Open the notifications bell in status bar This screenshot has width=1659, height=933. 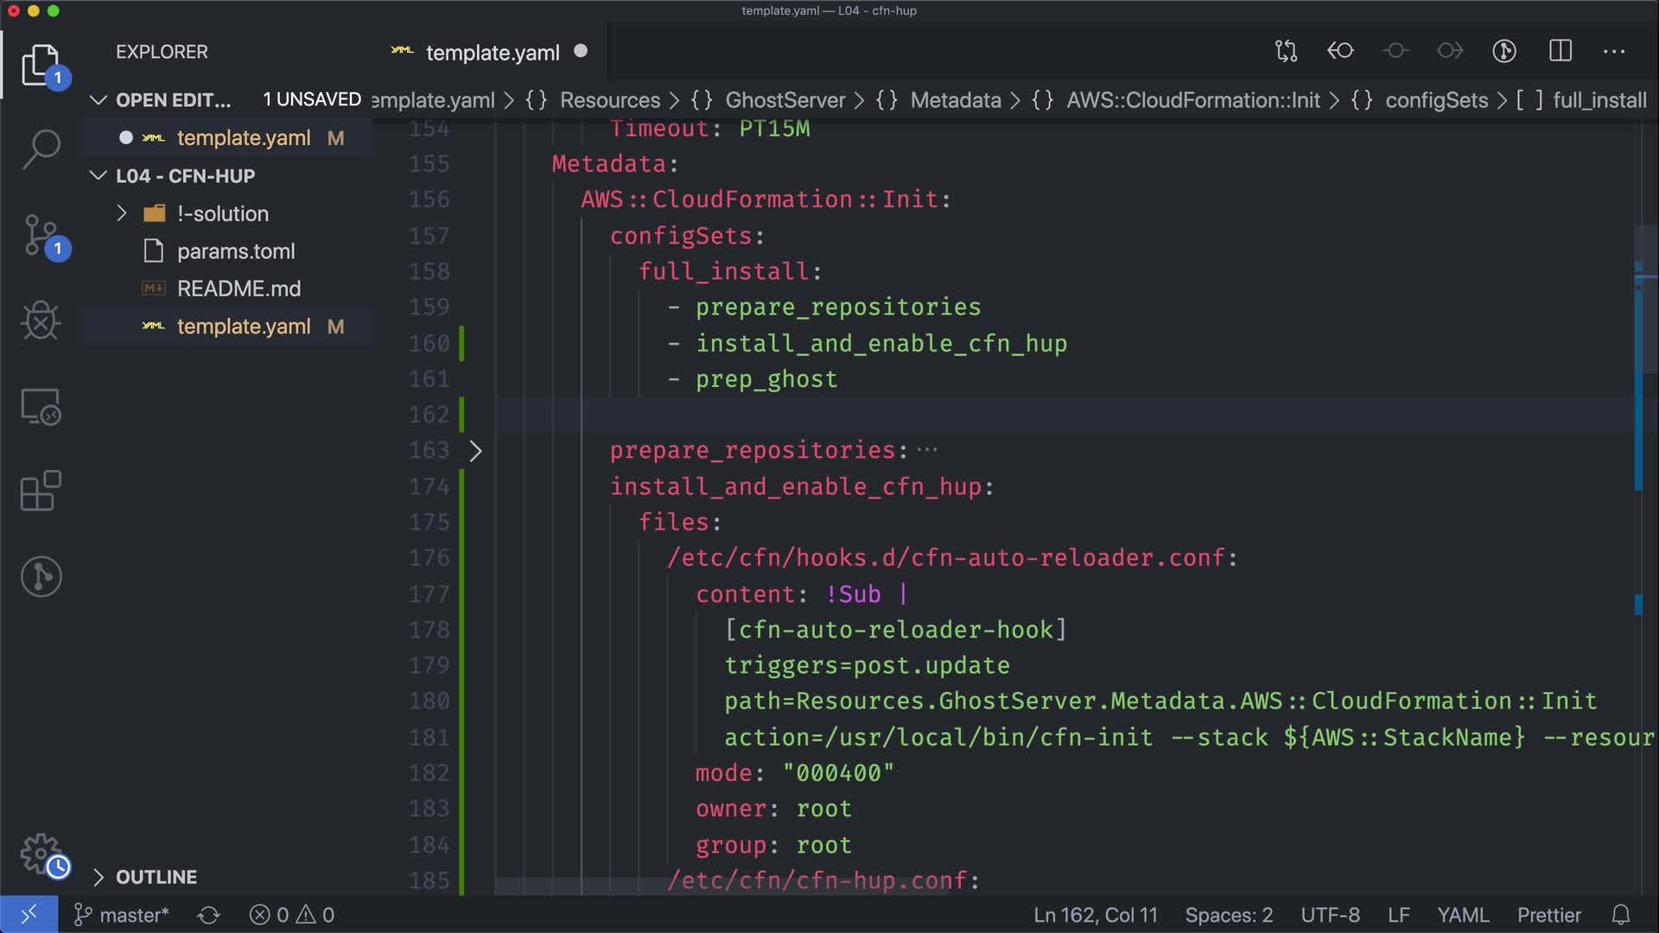1621,915
